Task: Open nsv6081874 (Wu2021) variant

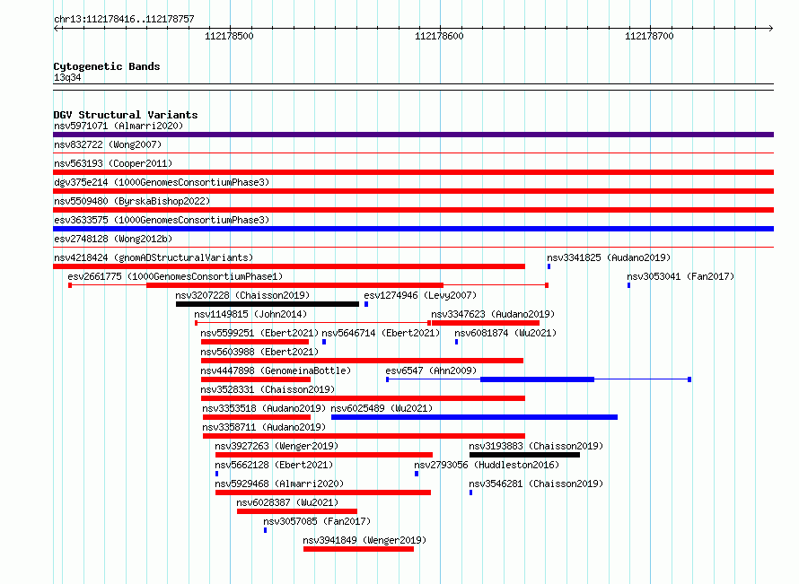Action: (505, 333)
